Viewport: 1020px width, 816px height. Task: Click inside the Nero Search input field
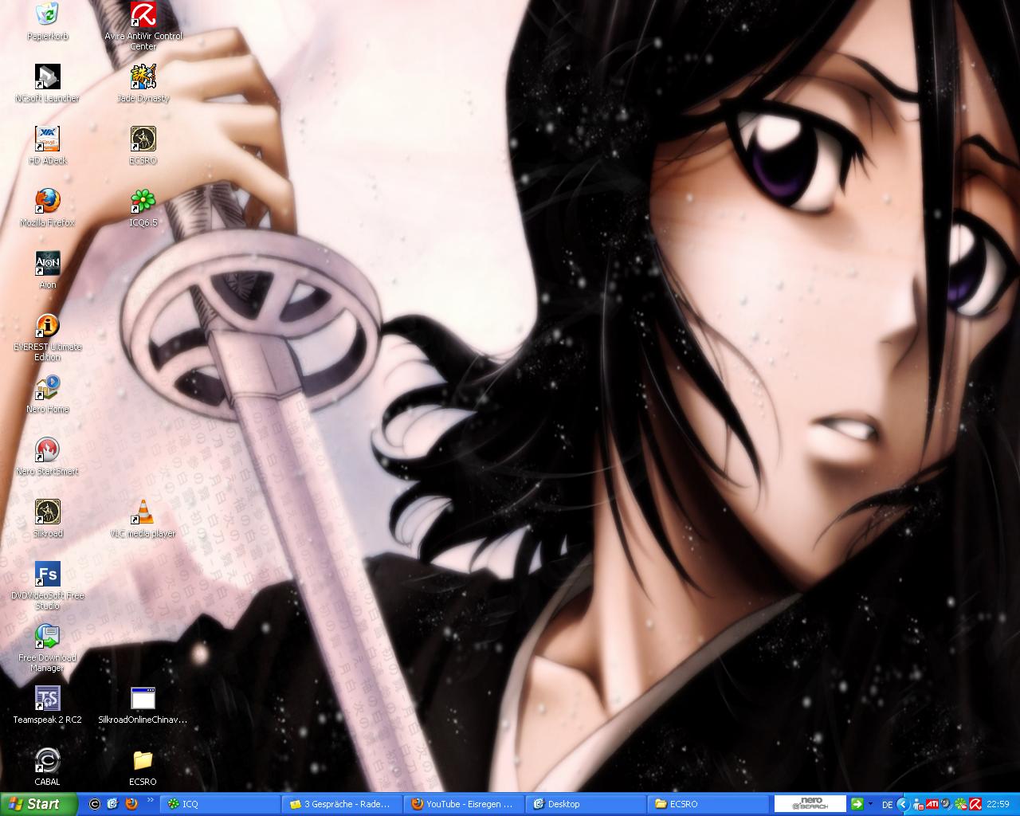[810, 804]
